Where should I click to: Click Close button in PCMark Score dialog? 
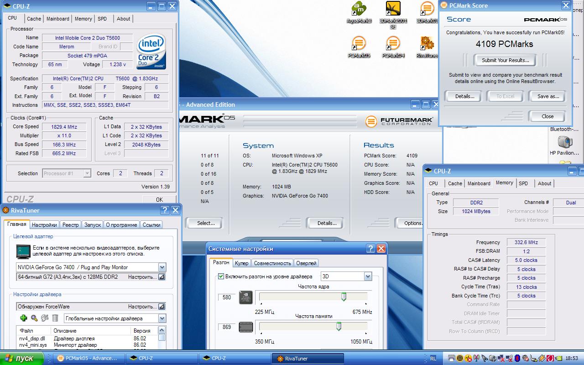coord(547,116)
